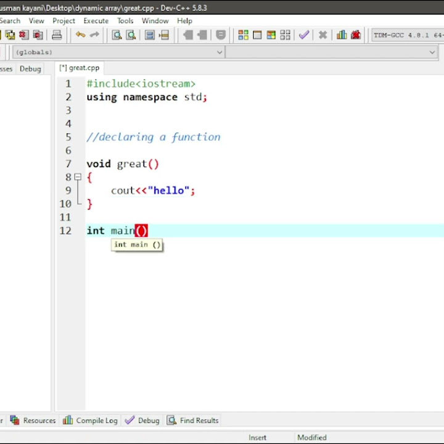Viewport: 444px width, 444px height.
Task: Click the Close file toolbar icon
Action: pyautogui.click(x=24, y=35)
